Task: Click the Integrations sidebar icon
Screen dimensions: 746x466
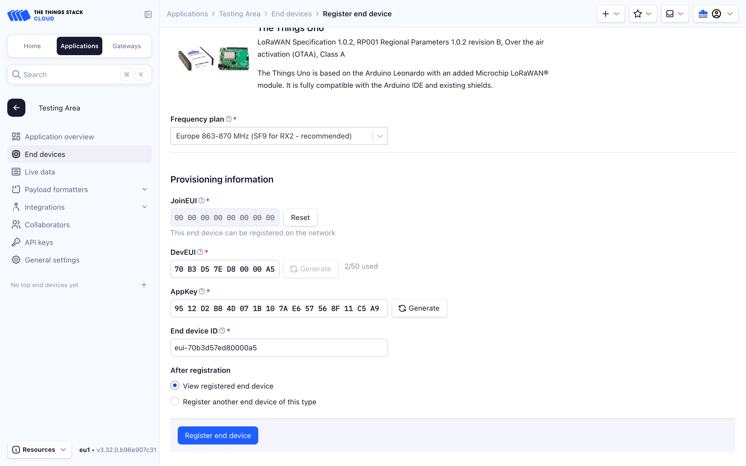Action: point(16,207)
